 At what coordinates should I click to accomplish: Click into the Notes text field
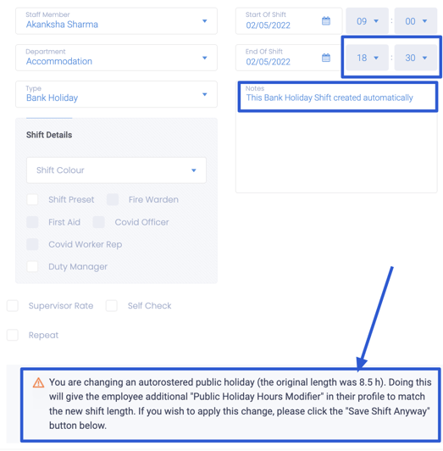[336, 138]
